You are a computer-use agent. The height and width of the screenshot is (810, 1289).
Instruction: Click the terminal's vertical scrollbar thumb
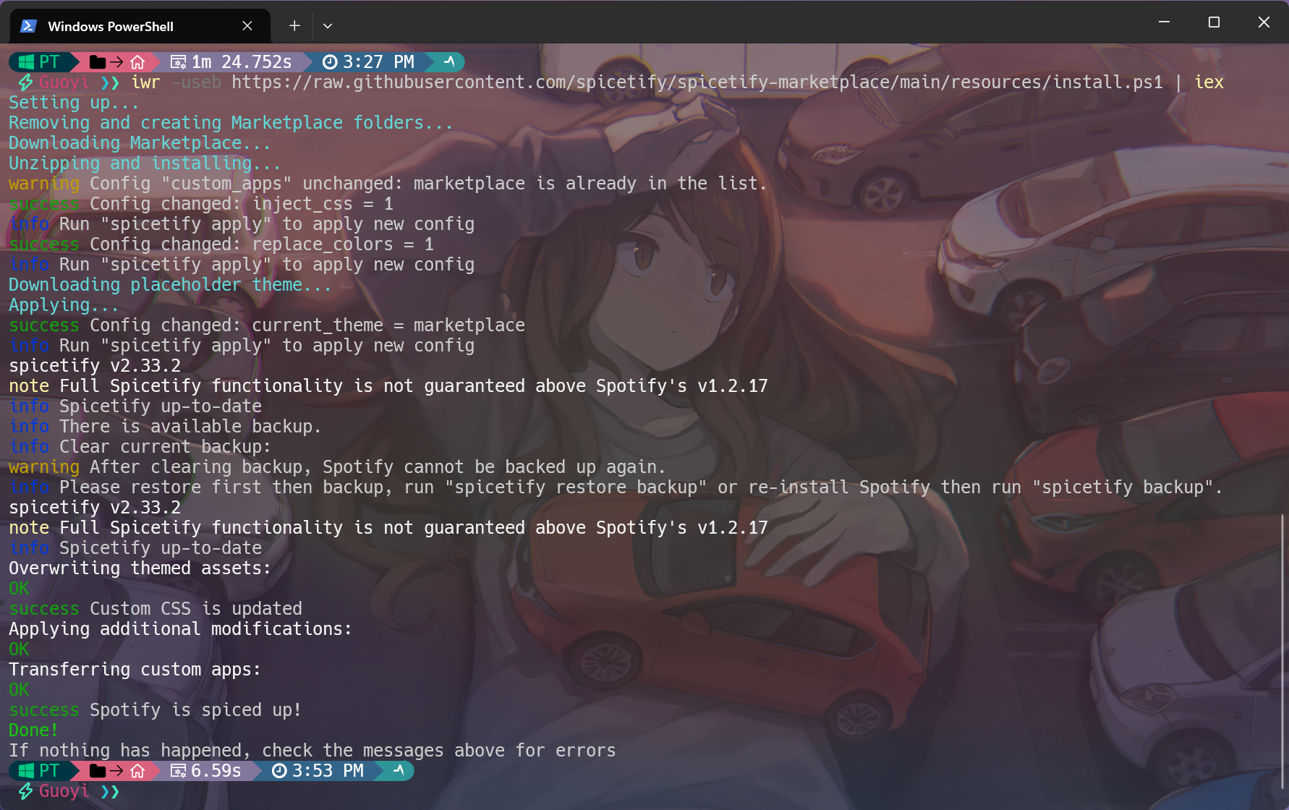point(1282,651)
